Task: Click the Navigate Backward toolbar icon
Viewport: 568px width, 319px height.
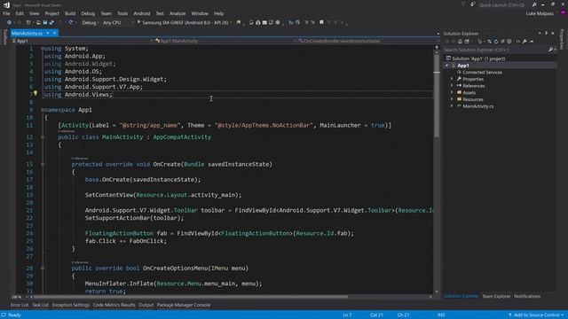Action: [x=9, y=22]
